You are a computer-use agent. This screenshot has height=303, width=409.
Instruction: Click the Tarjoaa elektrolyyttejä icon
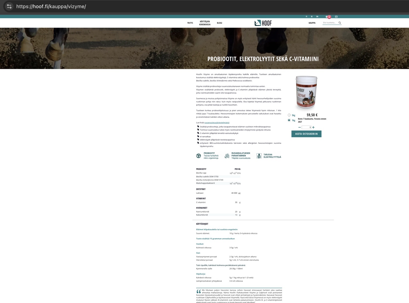pos(259,156)
